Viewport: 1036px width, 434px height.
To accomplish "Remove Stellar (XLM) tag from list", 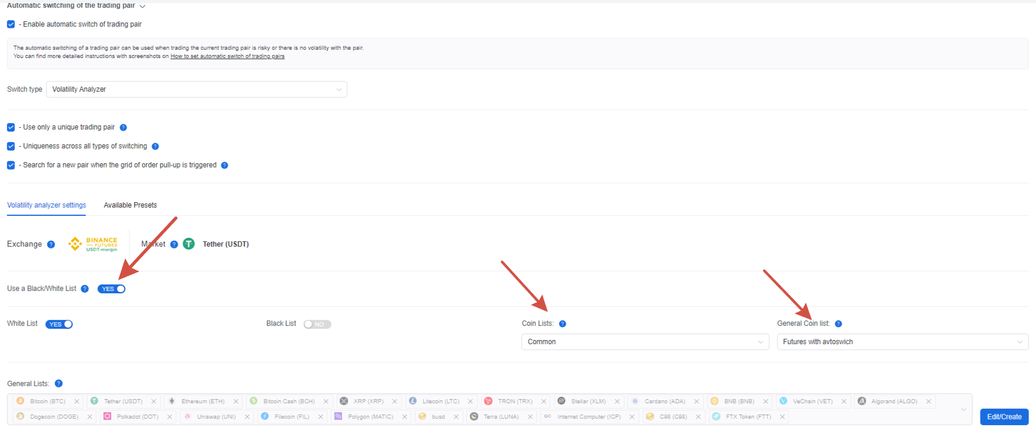I will click(x=617, y=401).
